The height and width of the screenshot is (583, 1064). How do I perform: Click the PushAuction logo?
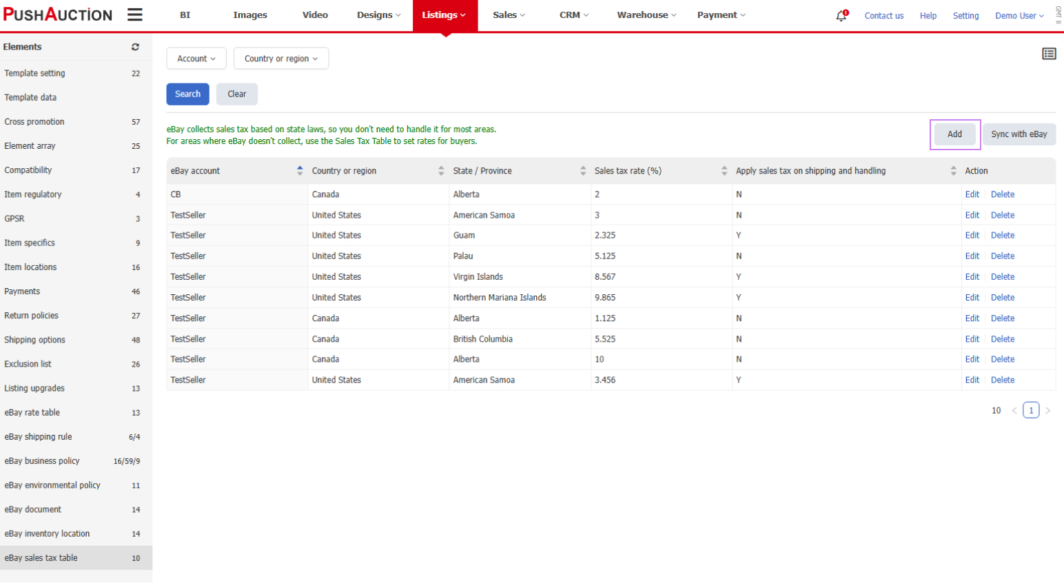point(57,14)
